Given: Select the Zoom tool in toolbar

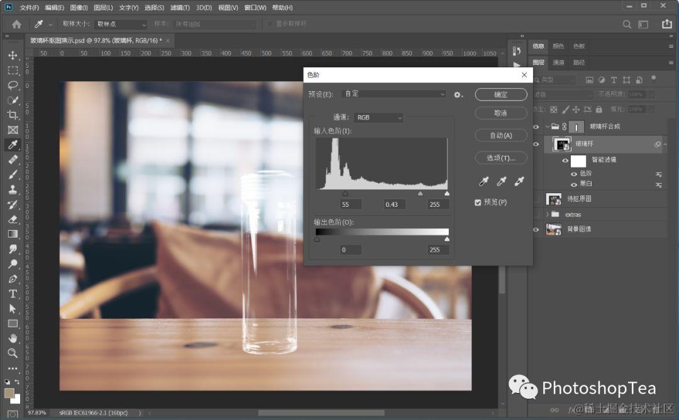Looking at the screenshot, I should point(13,353).
